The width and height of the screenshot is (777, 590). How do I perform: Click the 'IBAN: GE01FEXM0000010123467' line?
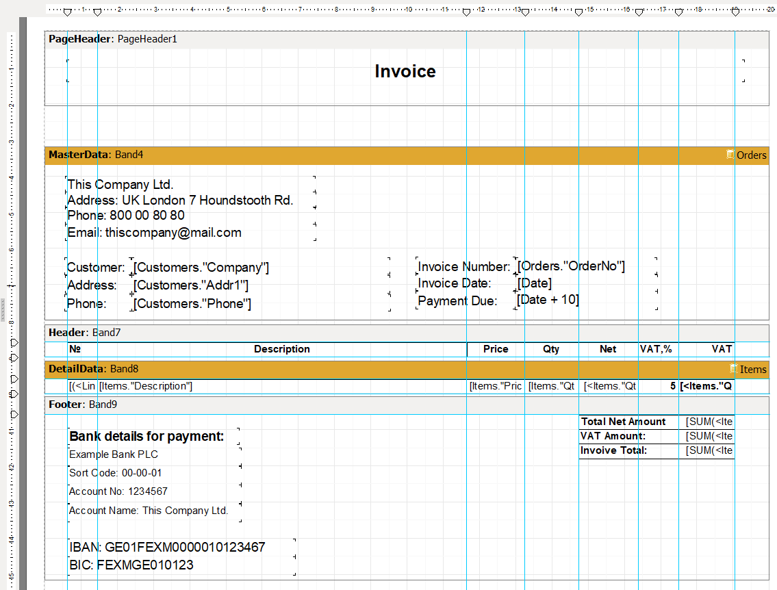(x=168, y=548)
